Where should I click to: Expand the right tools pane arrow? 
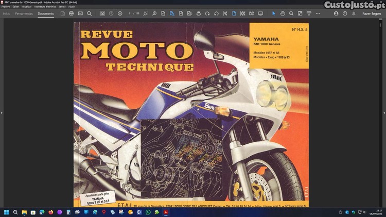point(384,112)
